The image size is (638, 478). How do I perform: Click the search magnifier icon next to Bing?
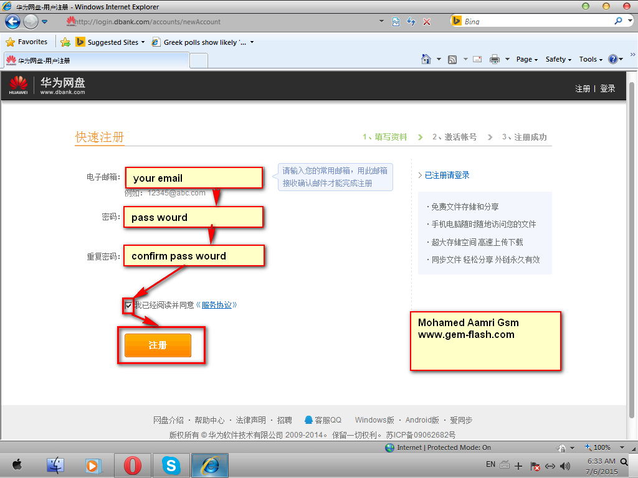pyautogui.click(x=619, y=21)
